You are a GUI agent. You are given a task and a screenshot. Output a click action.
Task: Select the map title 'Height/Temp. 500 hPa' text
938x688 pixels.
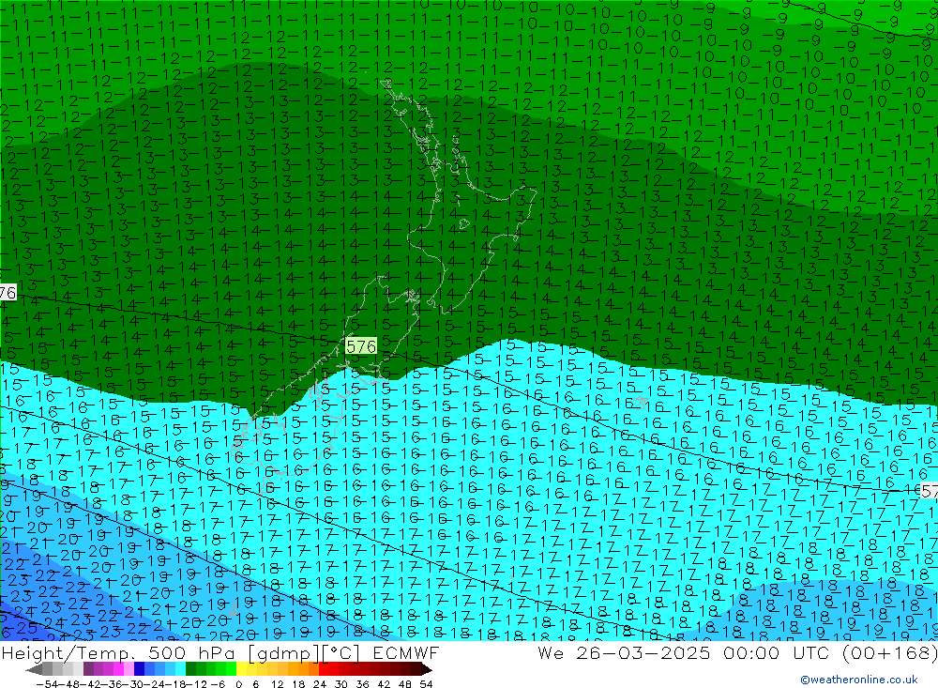[x=117, y=652]
